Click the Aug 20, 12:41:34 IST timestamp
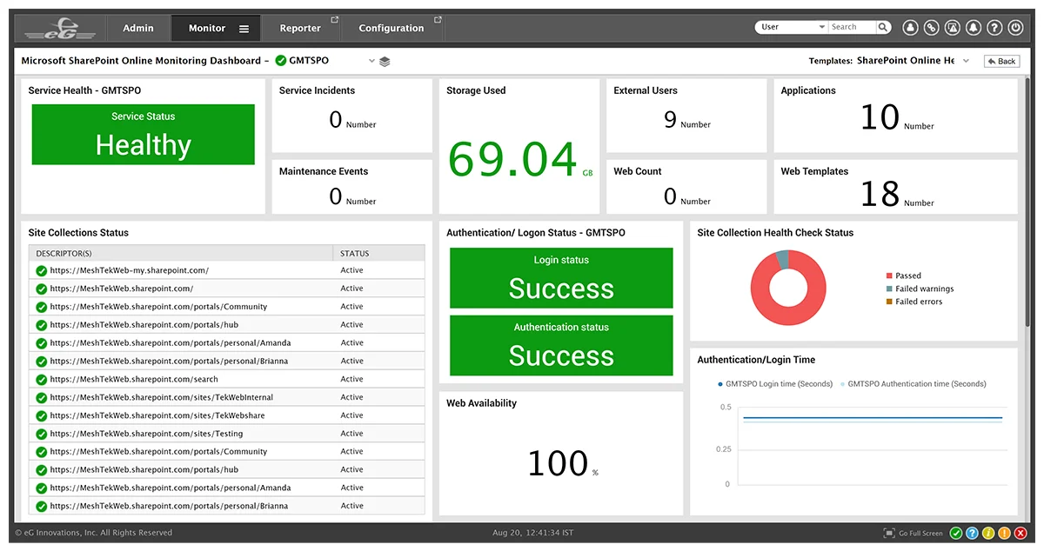Screen dimensions: 1044x551 point(532,533)
